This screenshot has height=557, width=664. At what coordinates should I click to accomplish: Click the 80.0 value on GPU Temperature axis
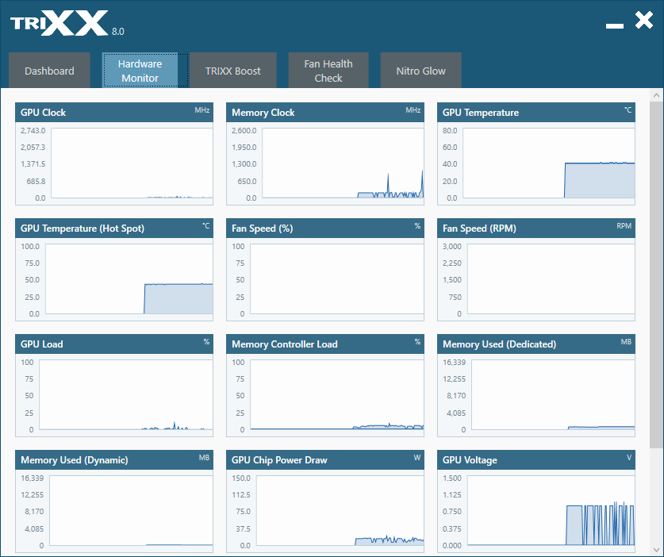pos(450,130)
